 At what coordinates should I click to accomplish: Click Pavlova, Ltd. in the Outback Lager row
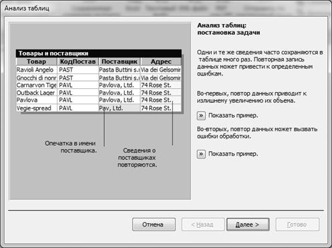coord(120,93)
